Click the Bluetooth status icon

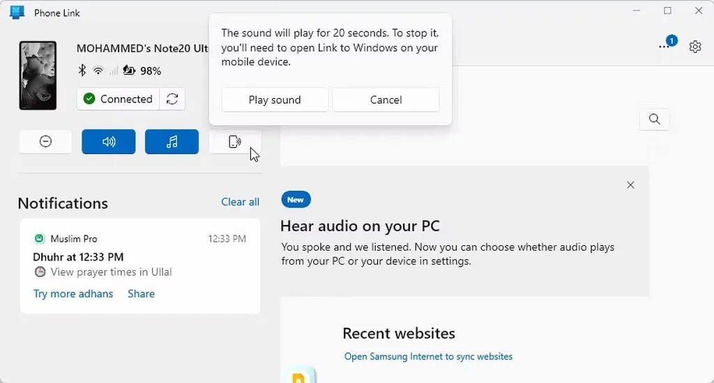[x=82, y=70]
